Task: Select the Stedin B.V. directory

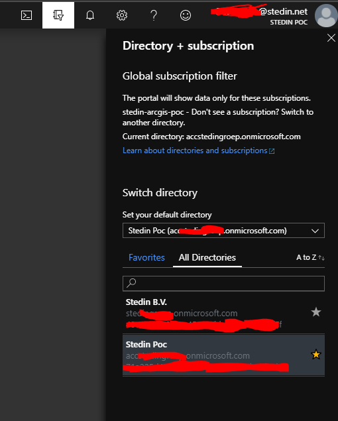Action: [x=223, y=313]
